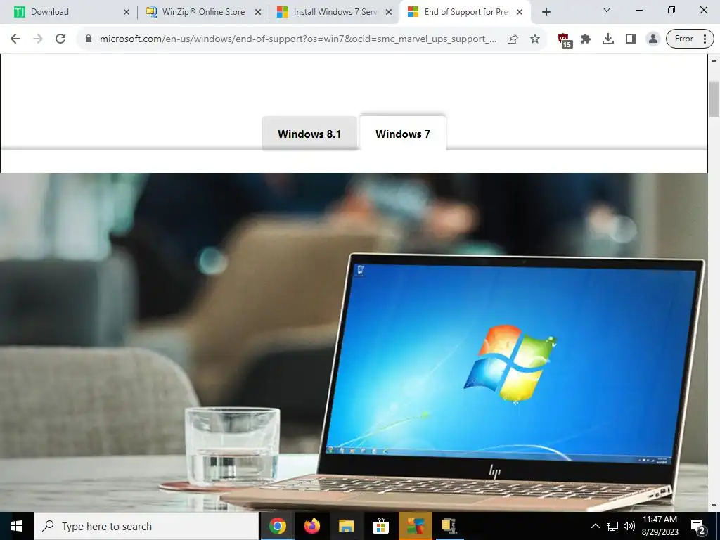Launch Firefox from the taskbar
The width and height of the screenshot is (720, 540).
point(312,526)
